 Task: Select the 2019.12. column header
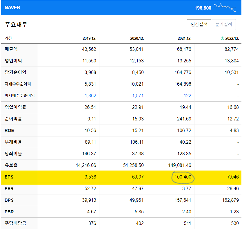click(89, 38)
